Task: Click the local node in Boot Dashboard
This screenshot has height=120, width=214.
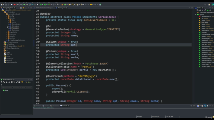Action: (7, 90)
